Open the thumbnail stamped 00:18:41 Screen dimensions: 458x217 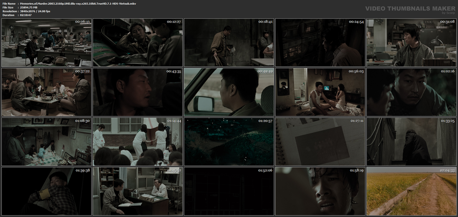pyautogui.click(x=229, y=42)
